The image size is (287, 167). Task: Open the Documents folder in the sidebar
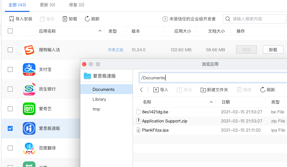pos(107,89)
